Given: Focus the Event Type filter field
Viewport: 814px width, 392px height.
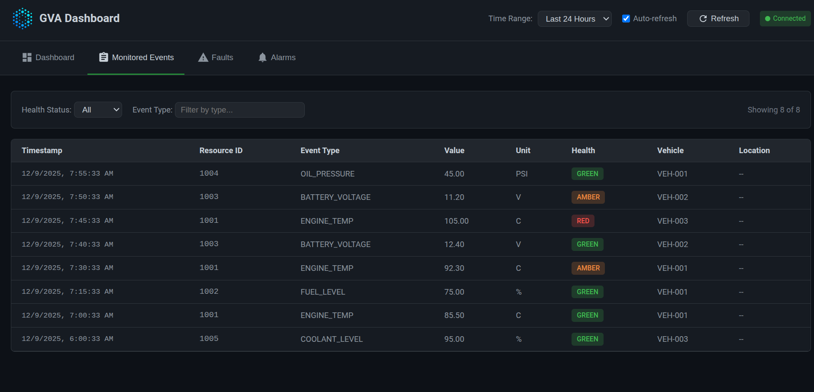Looking at the screenshot, I should tap(240, 110).
